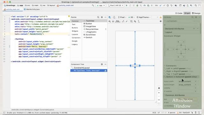This screenshot has height=115, width=204.
Task: Open the Pixel 3 API 30 device dropdown
Action: [115, 5]
